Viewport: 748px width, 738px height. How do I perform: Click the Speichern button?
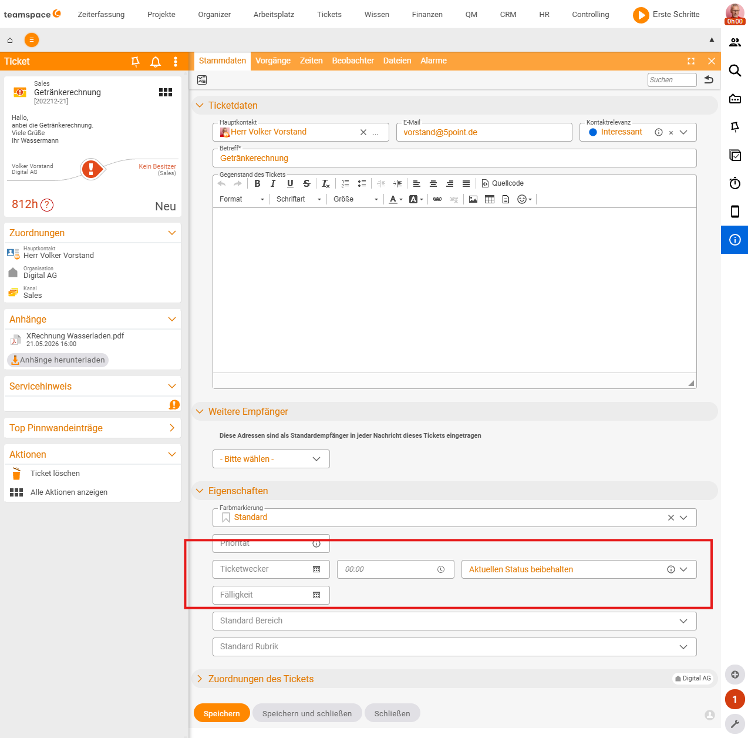click(222, 713)
